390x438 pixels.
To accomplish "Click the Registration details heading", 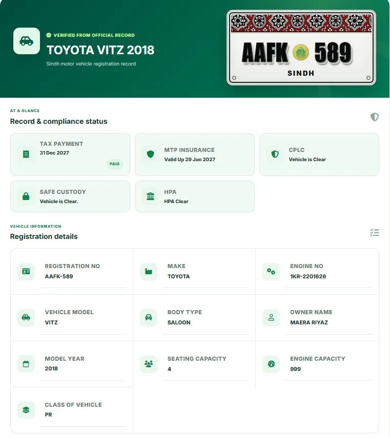I will tap(44, 236).
